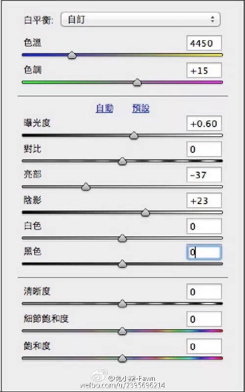Click the 預設 default link
The width and height of the screenshot is (245, 392).
[141, 108]
